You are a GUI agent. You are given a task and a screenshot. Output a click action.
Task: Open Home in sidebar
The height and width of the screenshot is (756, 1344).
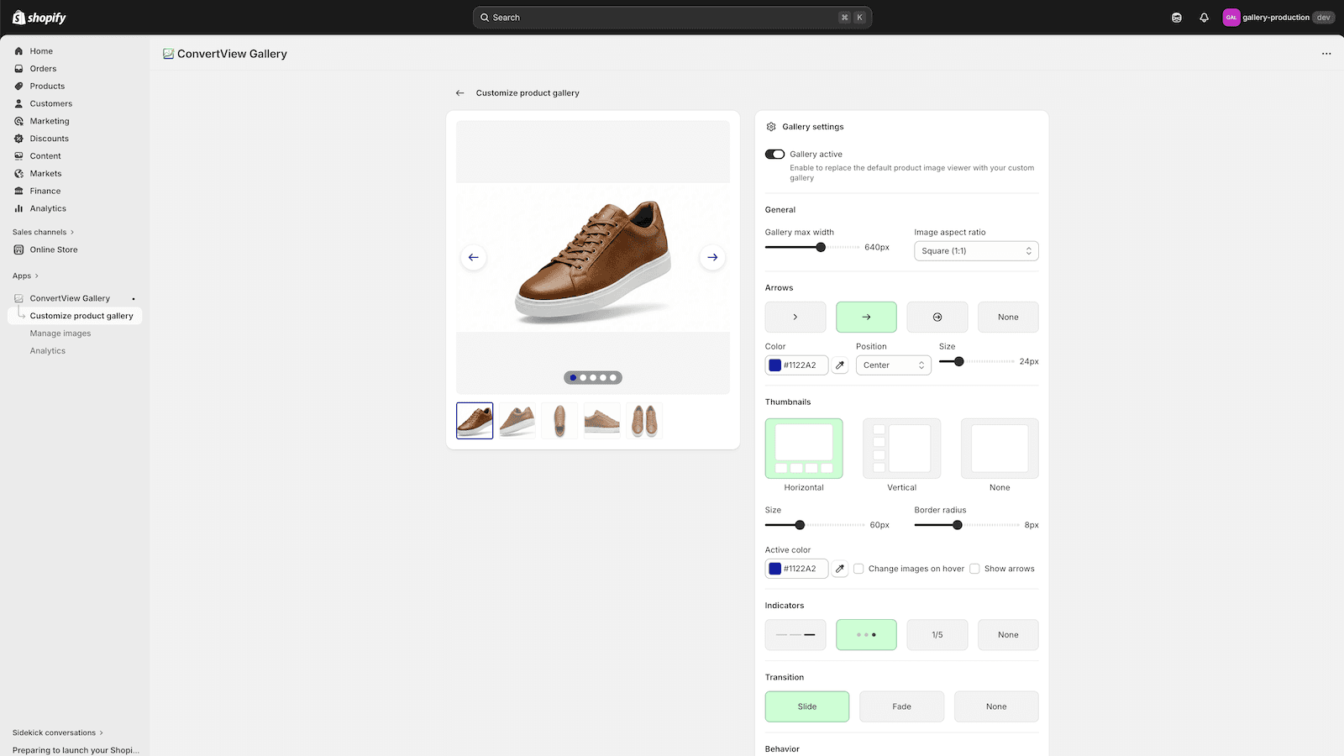coord(75,51)
